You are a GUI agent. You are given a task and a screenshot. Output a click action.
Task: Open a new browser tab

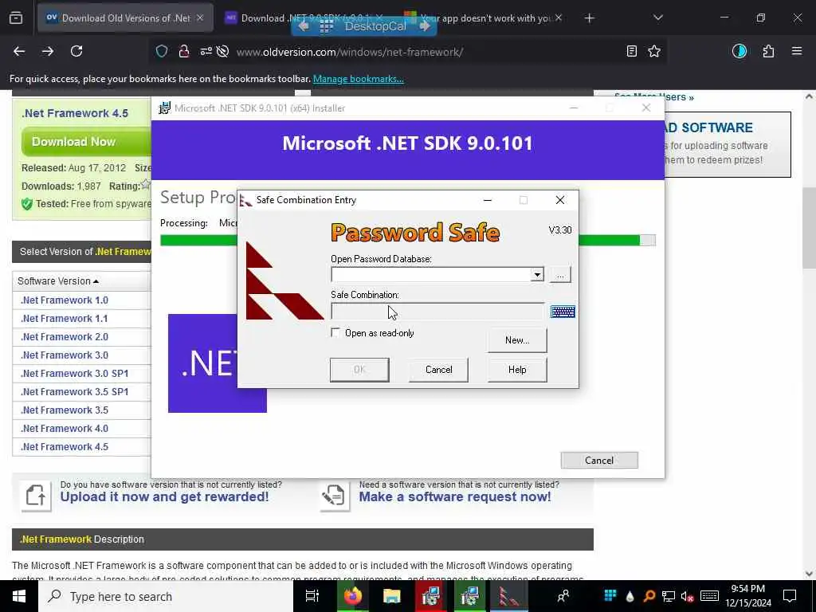pos(589,18)
